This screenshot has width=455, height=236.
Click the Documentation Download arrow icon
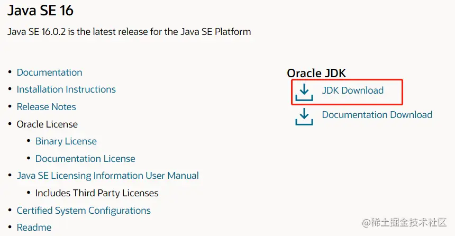click(304, 116)
